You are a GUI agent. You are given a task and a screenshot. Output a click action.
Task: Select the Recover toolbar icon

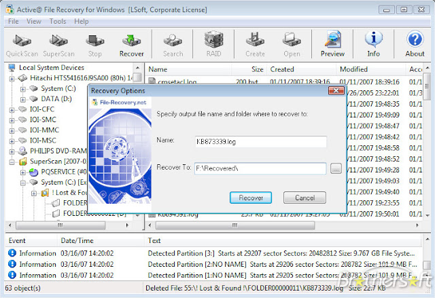pyautogui.click(x=131, y=45)
